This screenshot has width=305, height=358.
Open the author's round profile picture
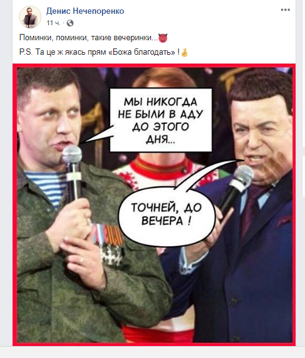click(30, 17)
